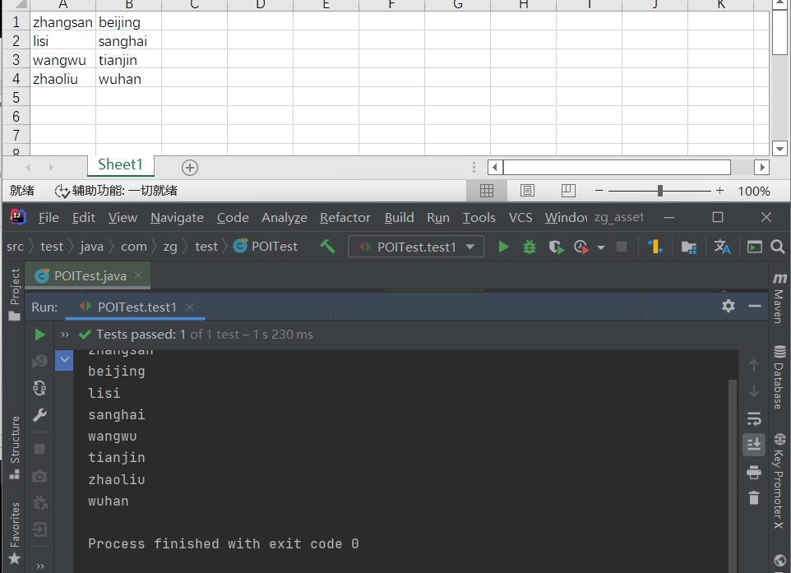Open the Favorites tool window
This screenshot has height=573, width=791.
[15, 533]
